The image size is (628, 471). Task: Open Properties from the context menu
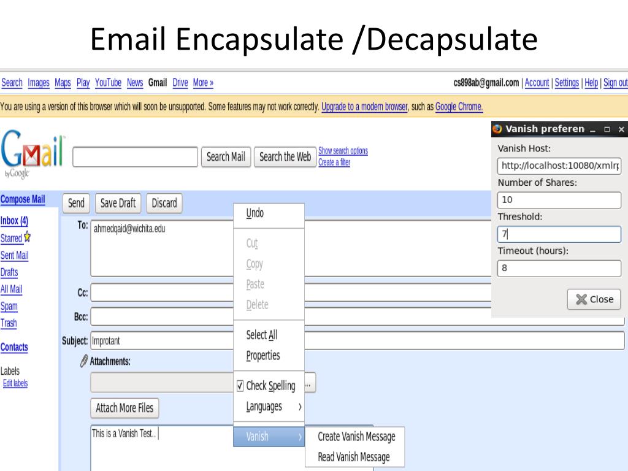tap(269, 355)
